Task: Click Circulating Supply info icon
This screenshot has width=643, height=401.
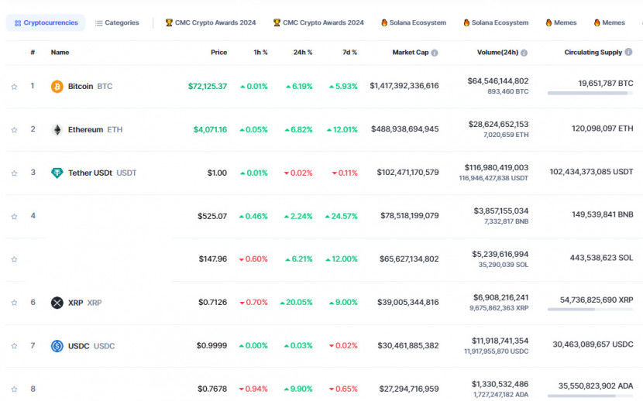Action: [628, 52]
